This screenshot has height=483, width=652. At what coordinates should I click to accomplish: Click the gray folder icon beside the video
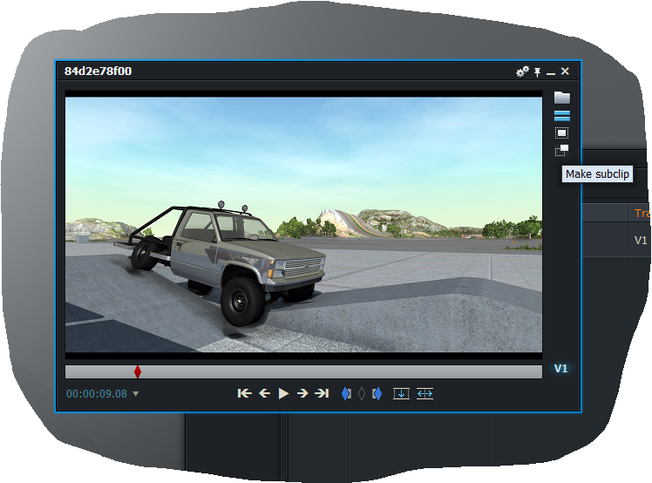point(561,98)
